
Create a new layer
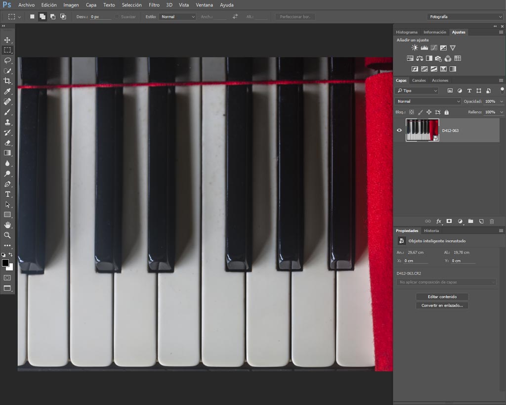point(481,221)
